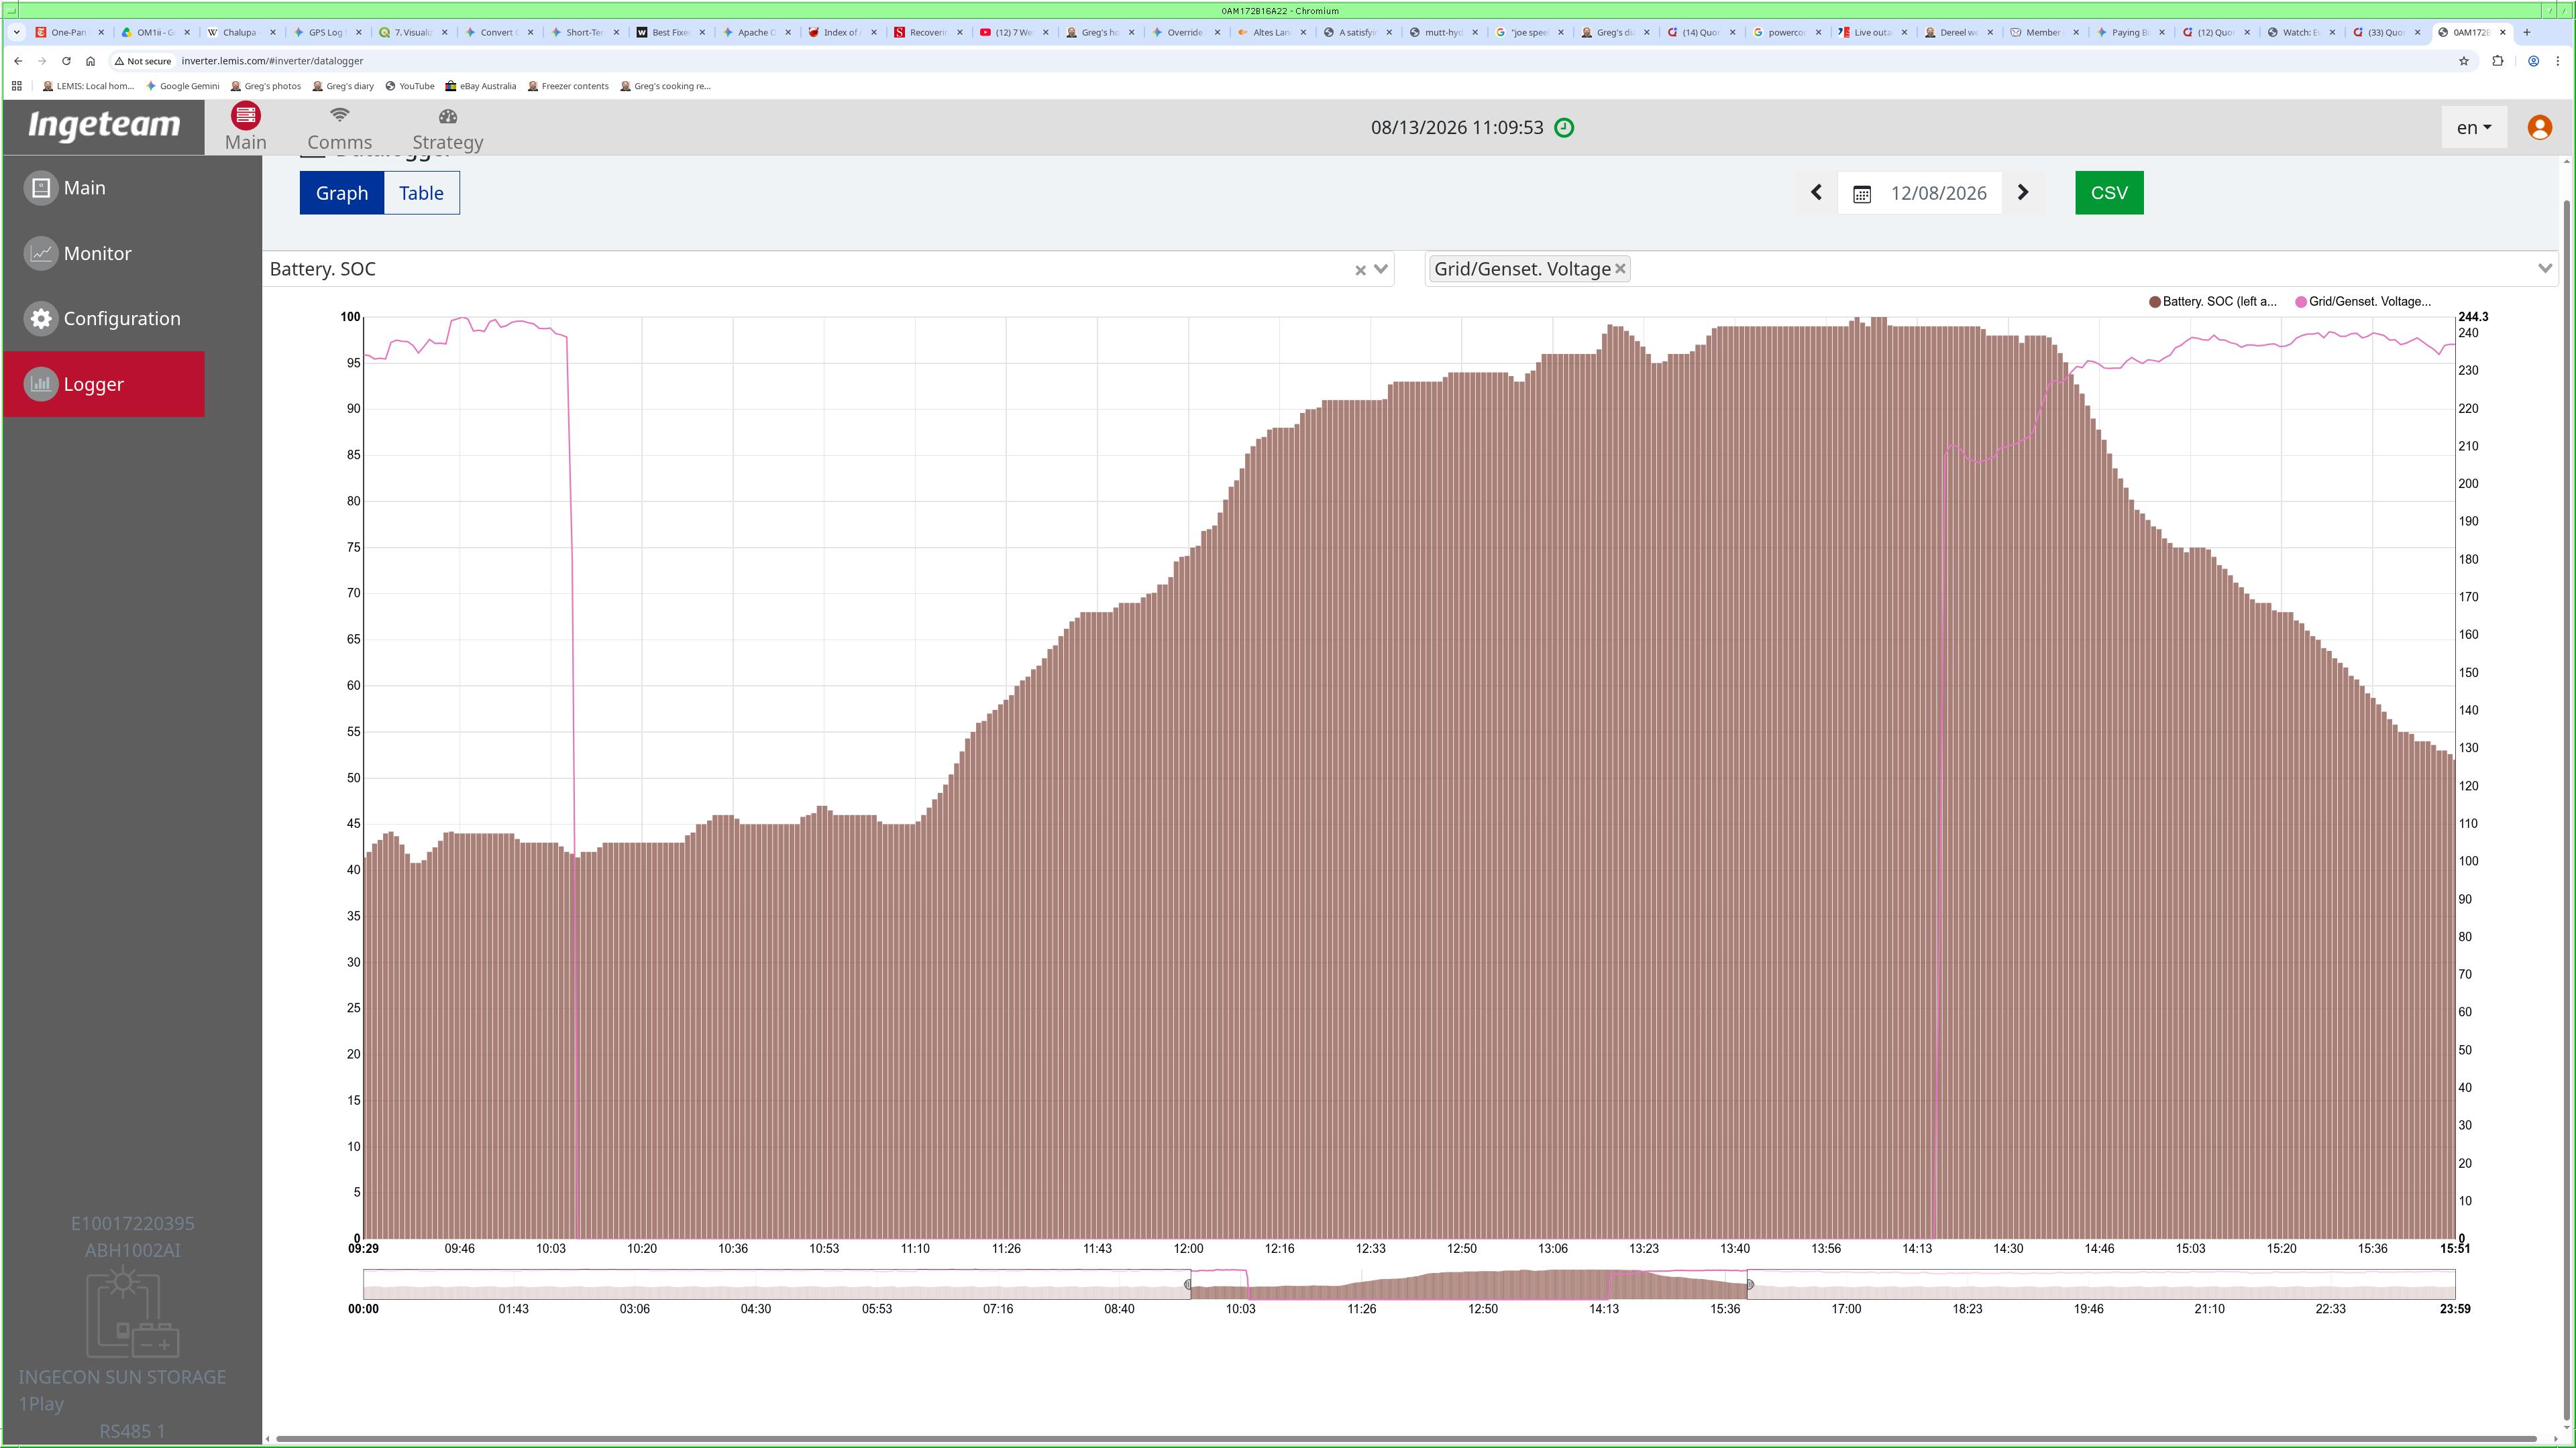Open the tab search dropdown
This screenshot has height=1448, width=2576.
(x=16, y=32)
